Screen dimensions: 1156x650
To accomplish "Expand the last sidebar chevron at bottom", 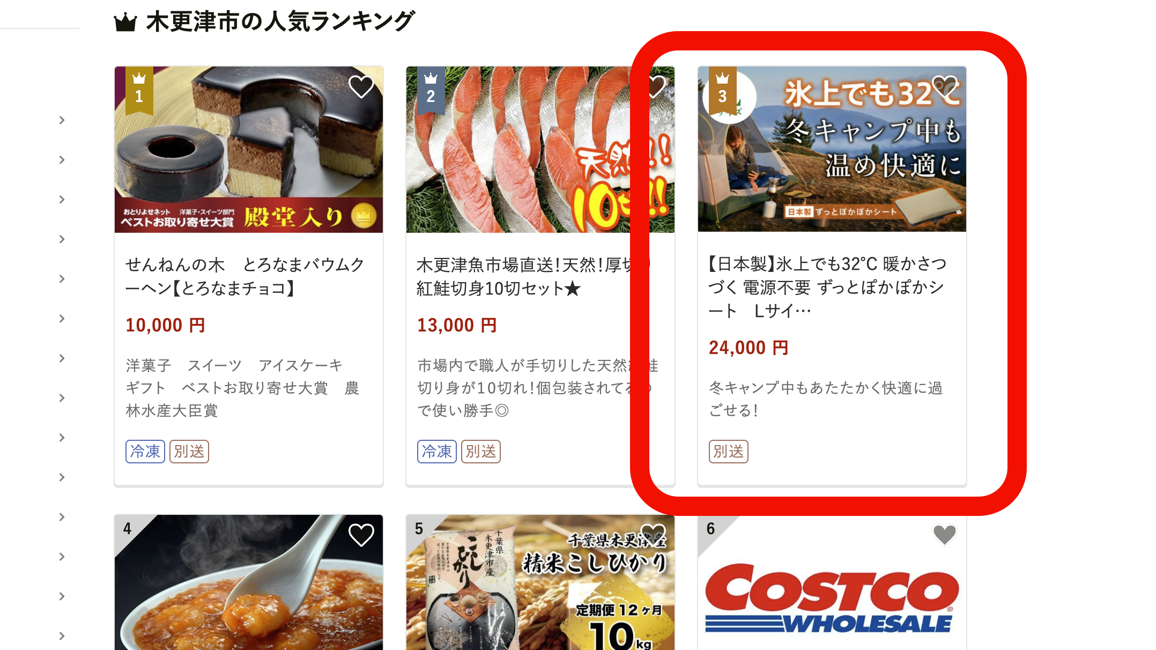I will coord(62,636).
